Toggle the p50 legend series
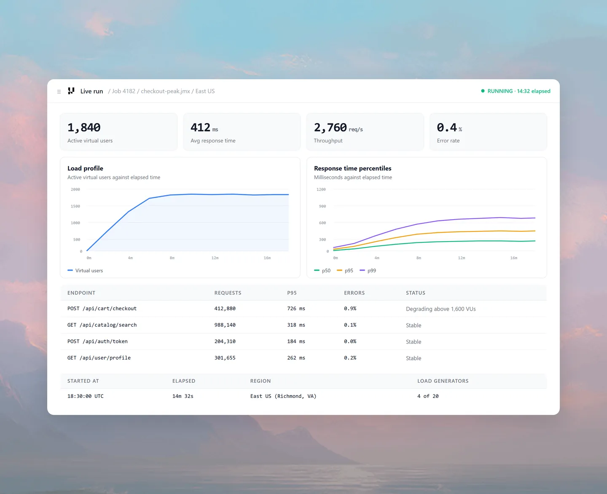607x494 pixels. point(322,271)
